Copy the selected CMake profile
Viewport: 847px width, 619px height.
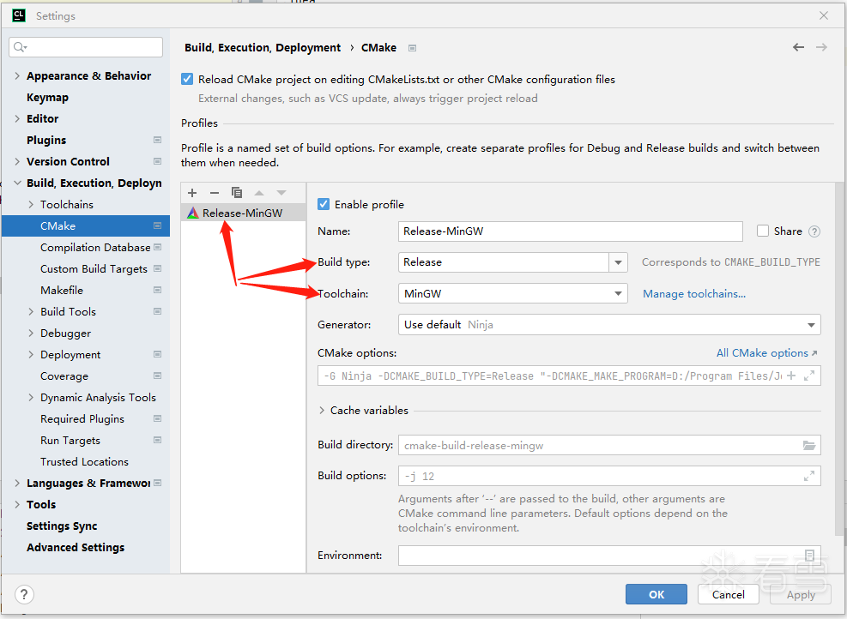[x=237, y=193]
